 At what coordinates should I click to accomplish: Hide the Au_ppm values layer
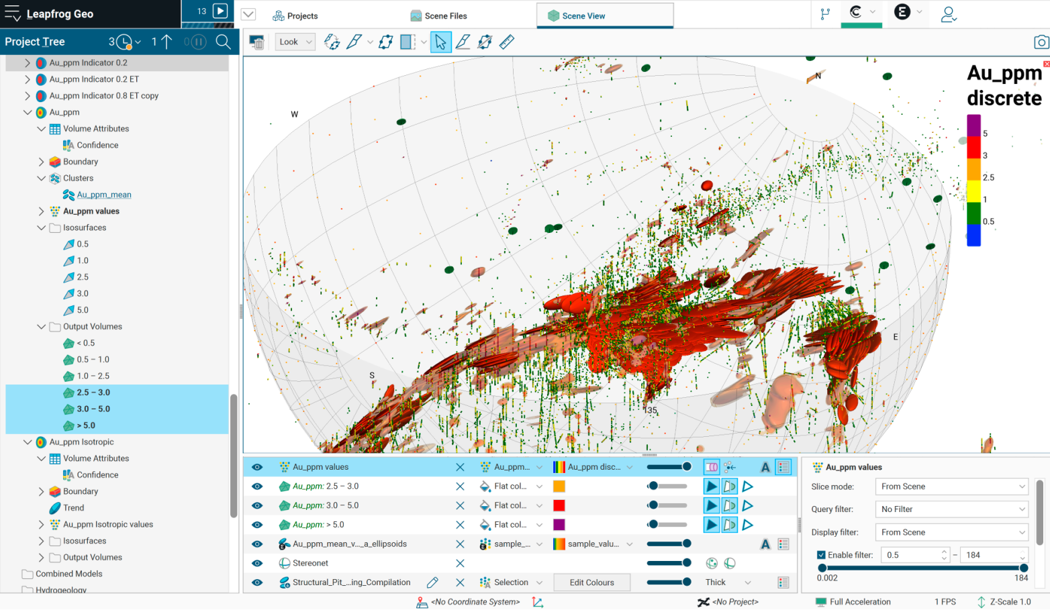click(x=257, y=467)
